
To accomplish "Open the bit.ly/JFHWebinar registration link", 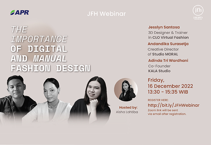I will coord(173,105).
